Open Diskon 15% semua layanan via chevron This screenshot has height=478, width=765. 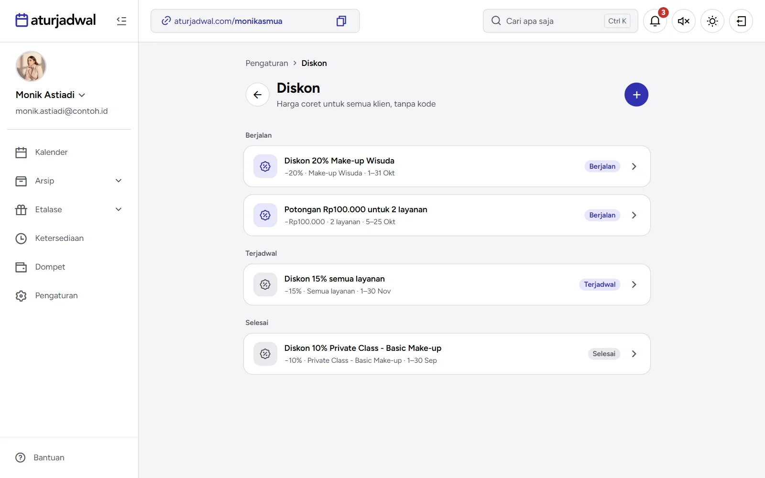click(x=634, y=284)
